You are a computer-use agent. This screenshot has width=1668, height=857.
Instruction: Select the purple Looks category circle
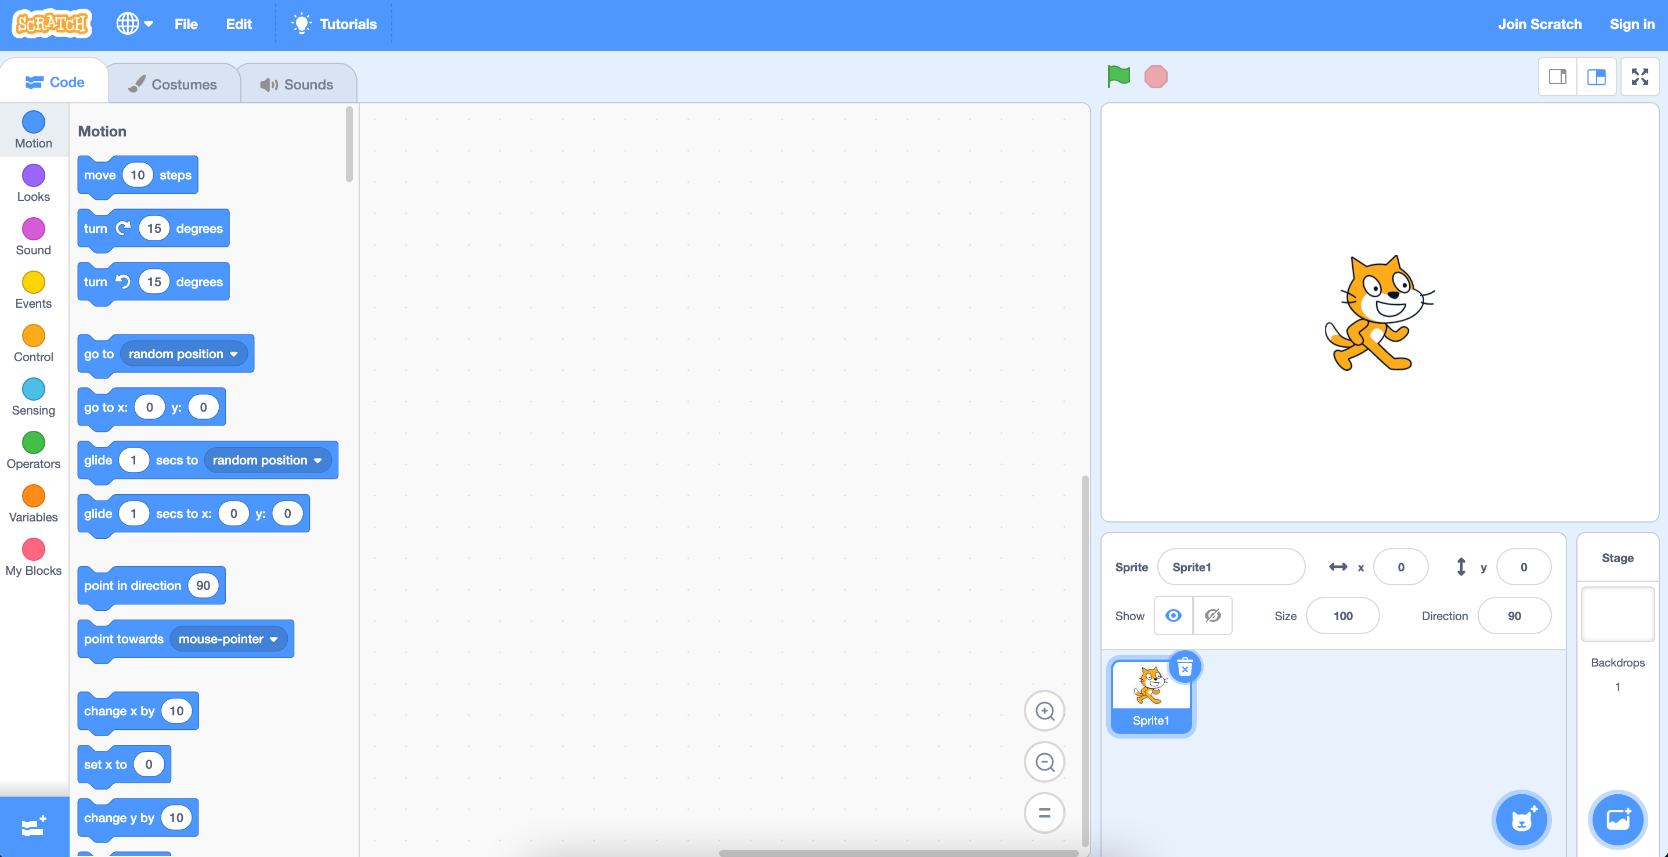(x=34, y=175)
